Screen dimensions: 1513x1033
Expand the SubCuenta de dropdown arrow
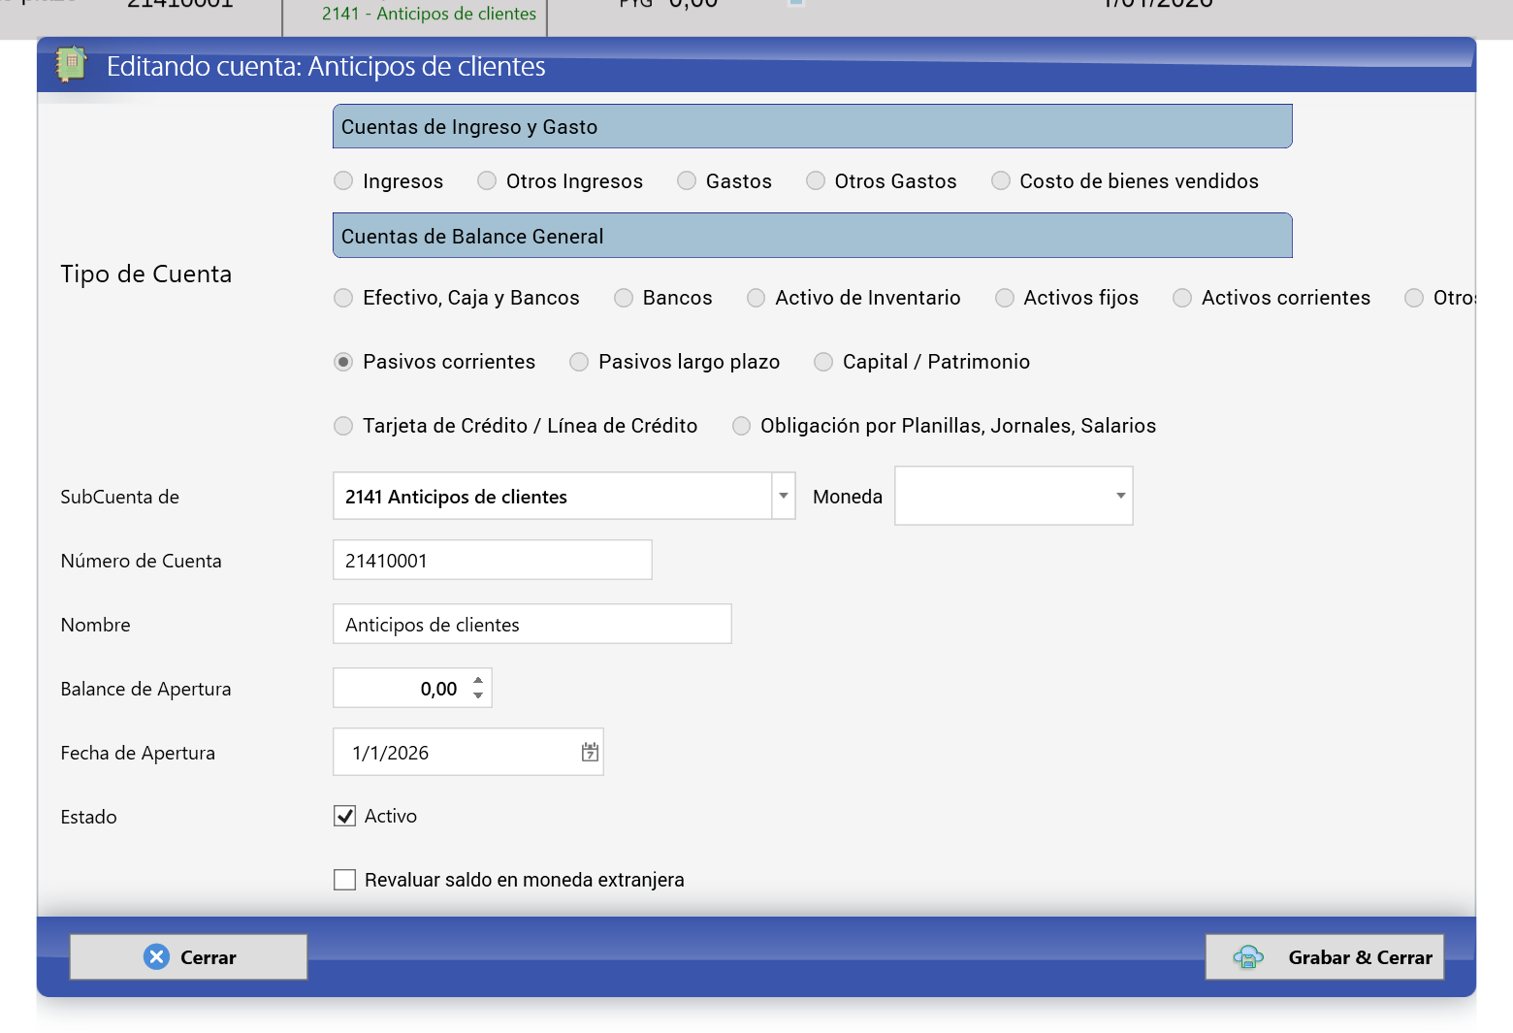click(x=784, y=496)
